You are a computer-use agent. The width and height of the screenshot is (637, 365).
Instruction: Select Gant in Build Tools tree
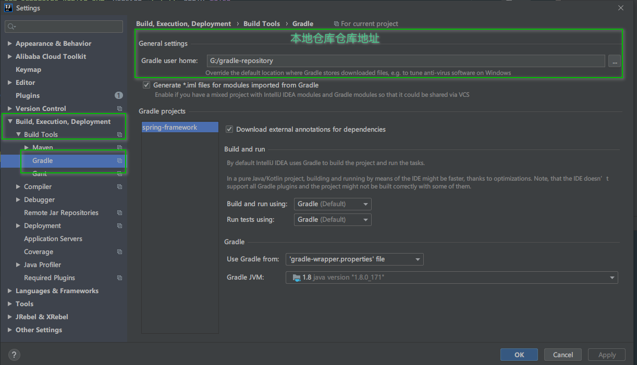(40, 174)
